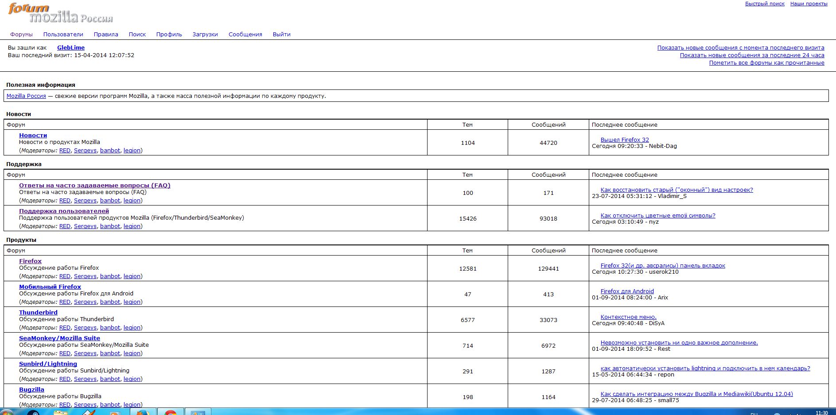Open moderator banbot in the Sunbird/Lightning row
Viewport: 836px width, 415px height.
coord(110,379)
